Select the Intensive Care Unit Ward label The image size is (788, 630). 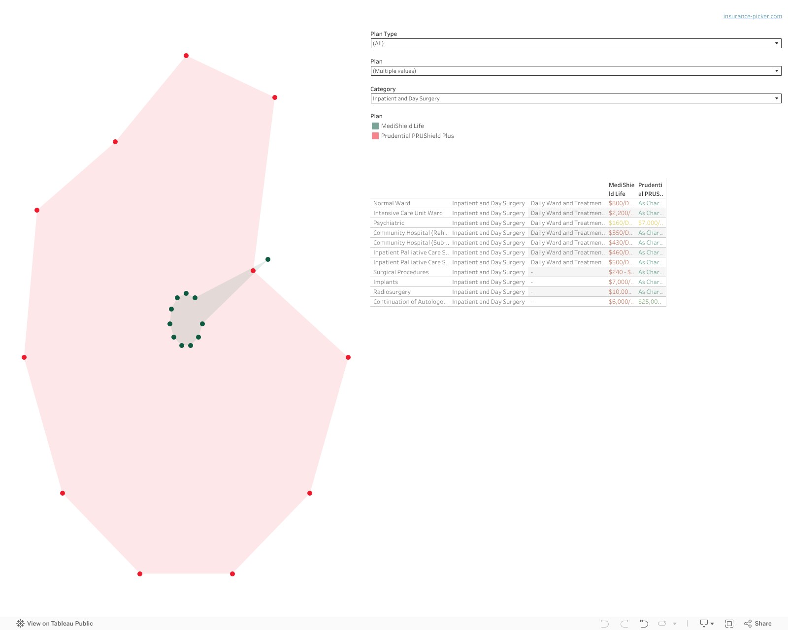click(x=408, y=213)
